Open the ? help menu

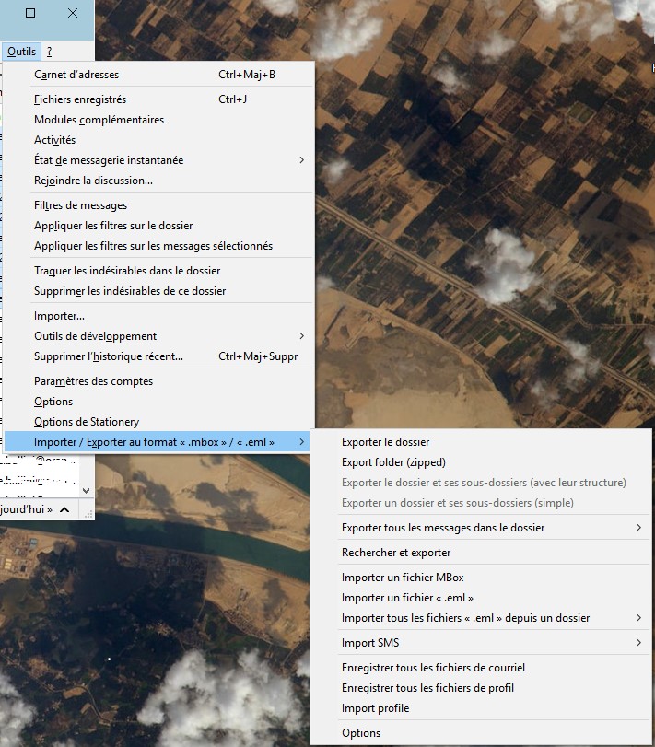[x=49, y=52]
